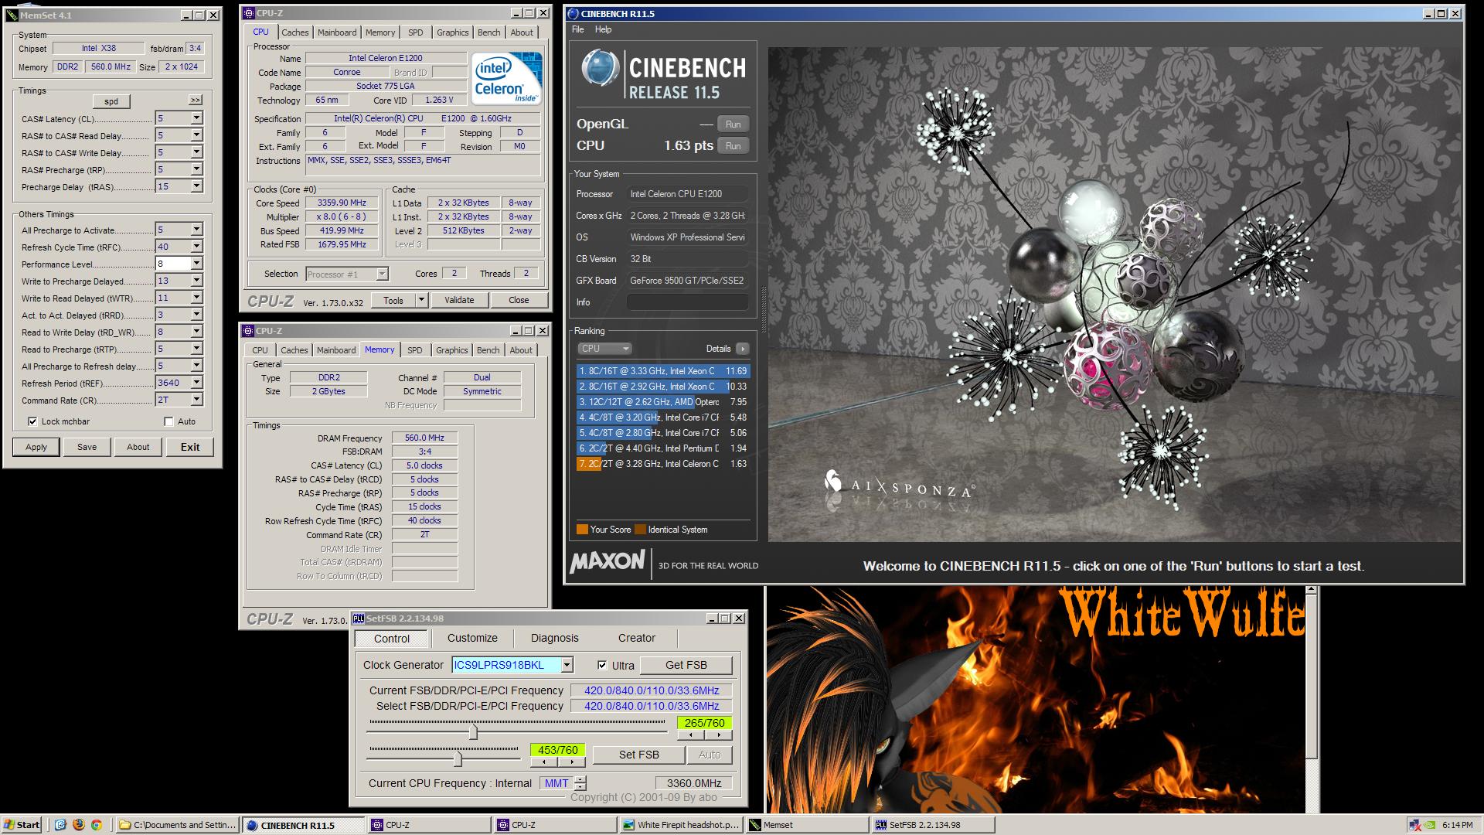1484x835 pixels.
Task: Click the right arrow under 453/760 value
Action: coord(571,762)
